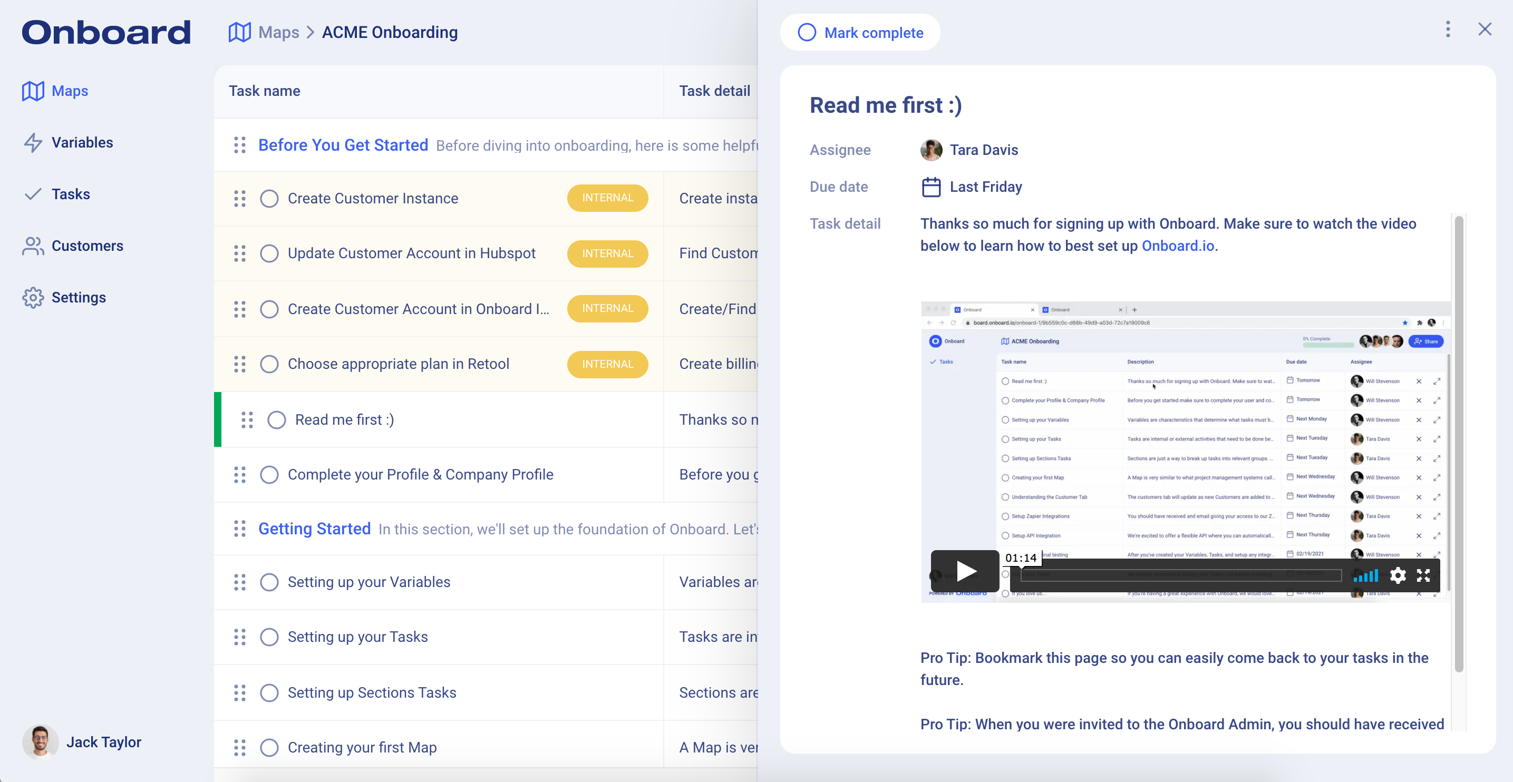1513x782 pixels.
Task: Click the due date calendar icon
Action: click(x=931, y=187)
